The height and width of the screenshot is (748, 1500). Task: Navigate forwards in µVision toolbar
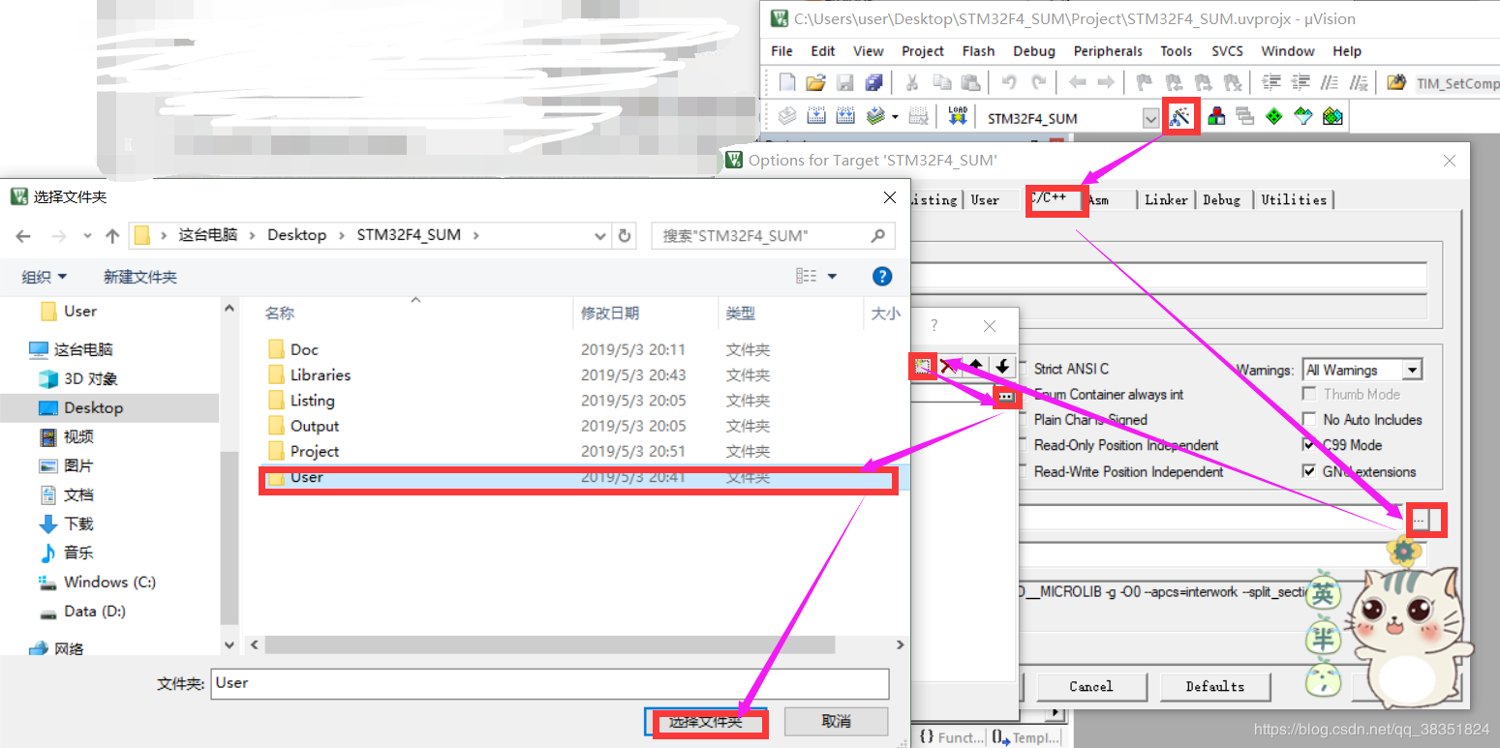pyautogui.click(x=1106, y=82)
